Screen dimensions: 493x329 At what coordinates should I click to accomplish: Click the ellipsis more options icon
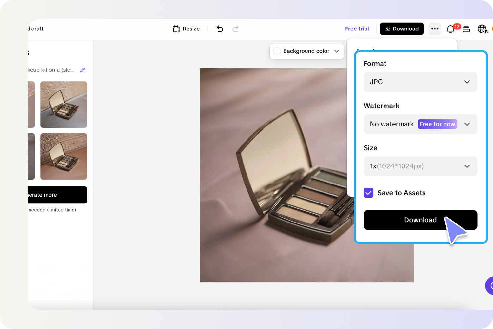[x=435, y=29]
